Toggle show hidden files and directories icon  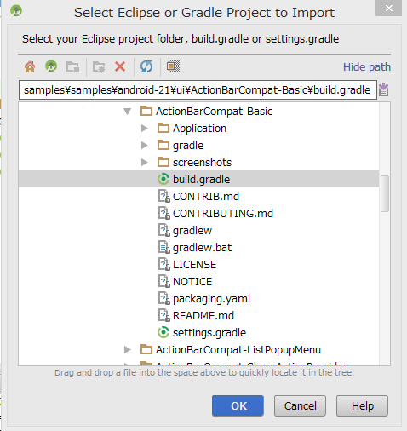(173, 66)
